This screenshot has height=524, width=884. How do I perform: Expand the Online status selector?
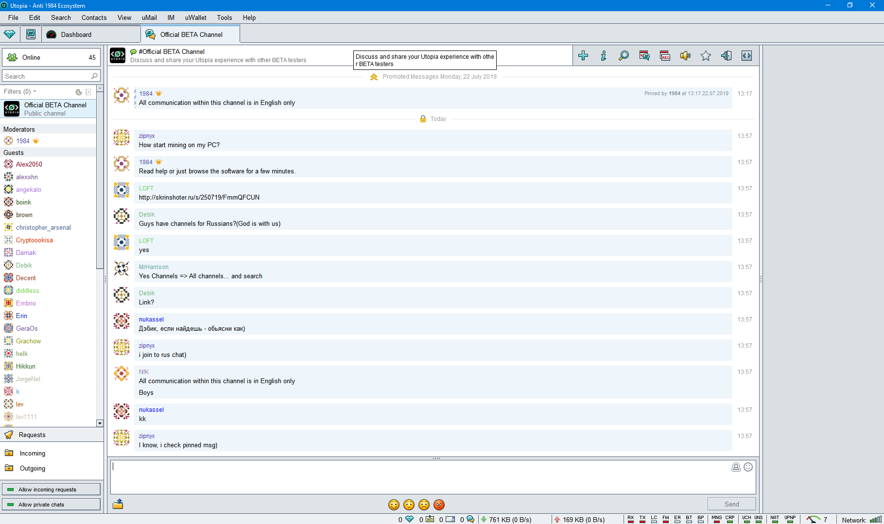[51, 57]
